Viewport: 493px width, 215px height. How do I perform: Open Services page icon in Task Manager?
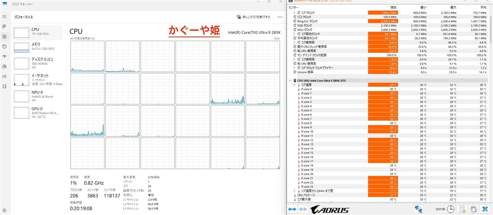click(4, 87)
